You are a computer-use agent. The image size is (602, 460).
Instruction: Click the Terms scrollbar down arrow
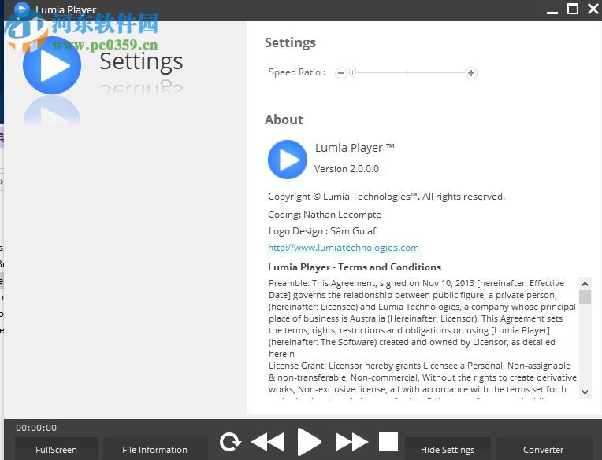(585, 392)
